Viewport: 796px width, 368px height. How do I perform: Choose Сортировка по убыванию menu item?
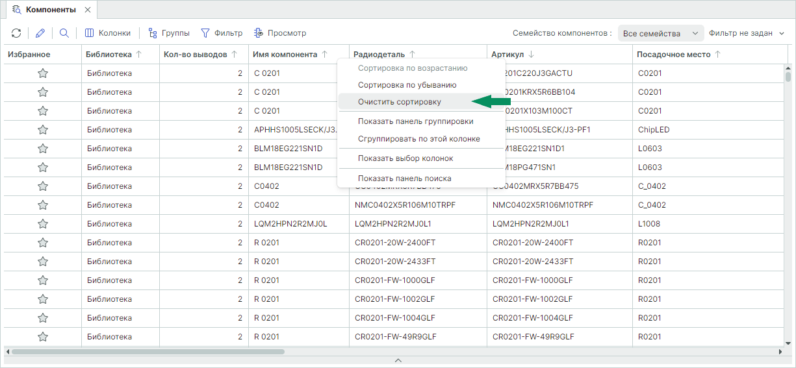[x=407, y=85]
